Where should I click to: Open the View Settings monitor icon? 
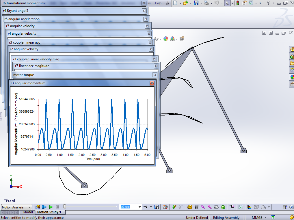(x=182, y=39)
